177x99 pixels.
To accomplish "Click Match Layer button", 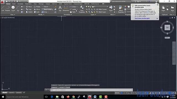I will 101,12.
